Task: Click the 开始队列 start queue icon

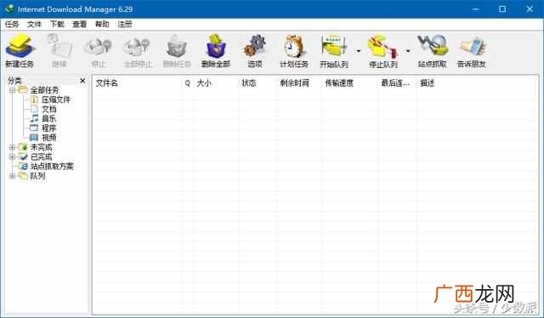Action: point(334,51)
